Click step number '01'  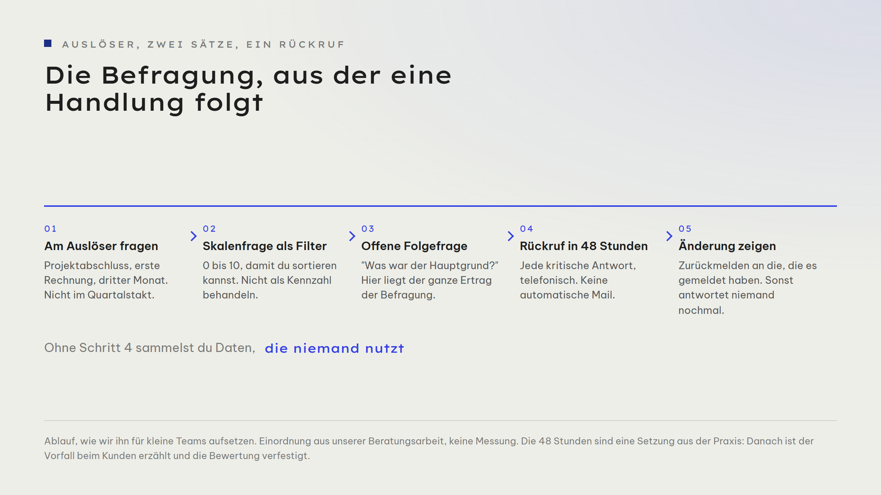point(50,229)
